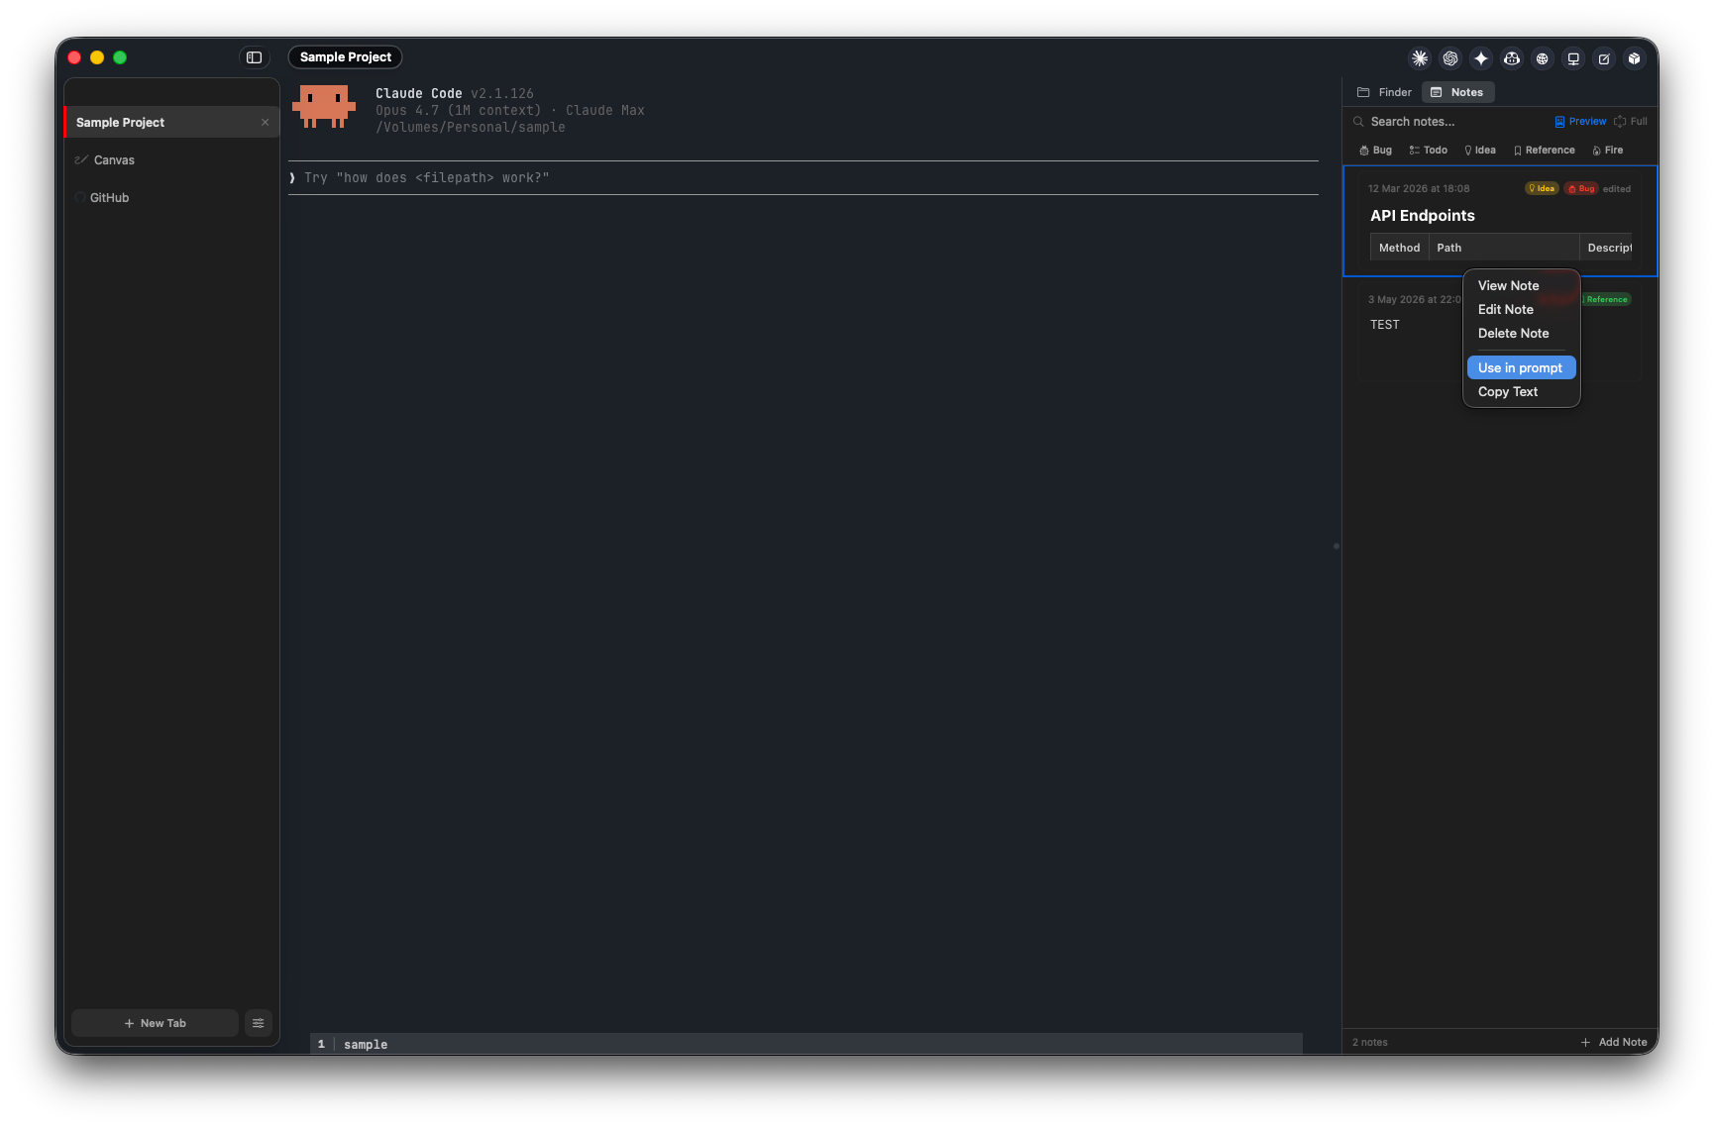The width and height of the screenshot is (1714, 1128).
Task: Click the Claude Code pixel mascot
Action: [324, 107]
